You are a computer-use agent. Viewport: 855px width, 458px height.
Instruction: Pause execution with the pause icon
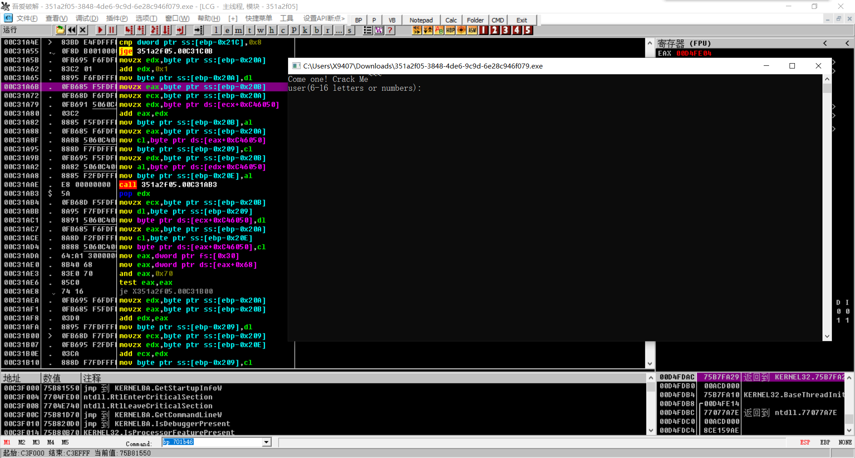111,30
